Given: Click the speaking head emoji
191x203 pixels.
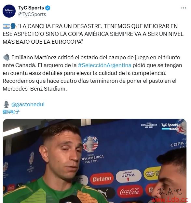Looking at the screenshot, I should (14, 26).
